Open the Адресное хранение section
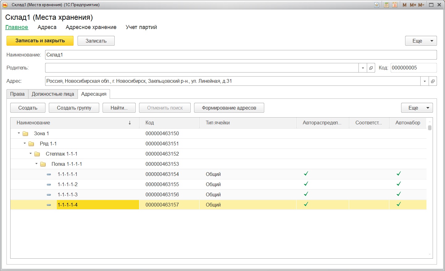The width and height of the screenshot is (445, 271). coord(91,27)
